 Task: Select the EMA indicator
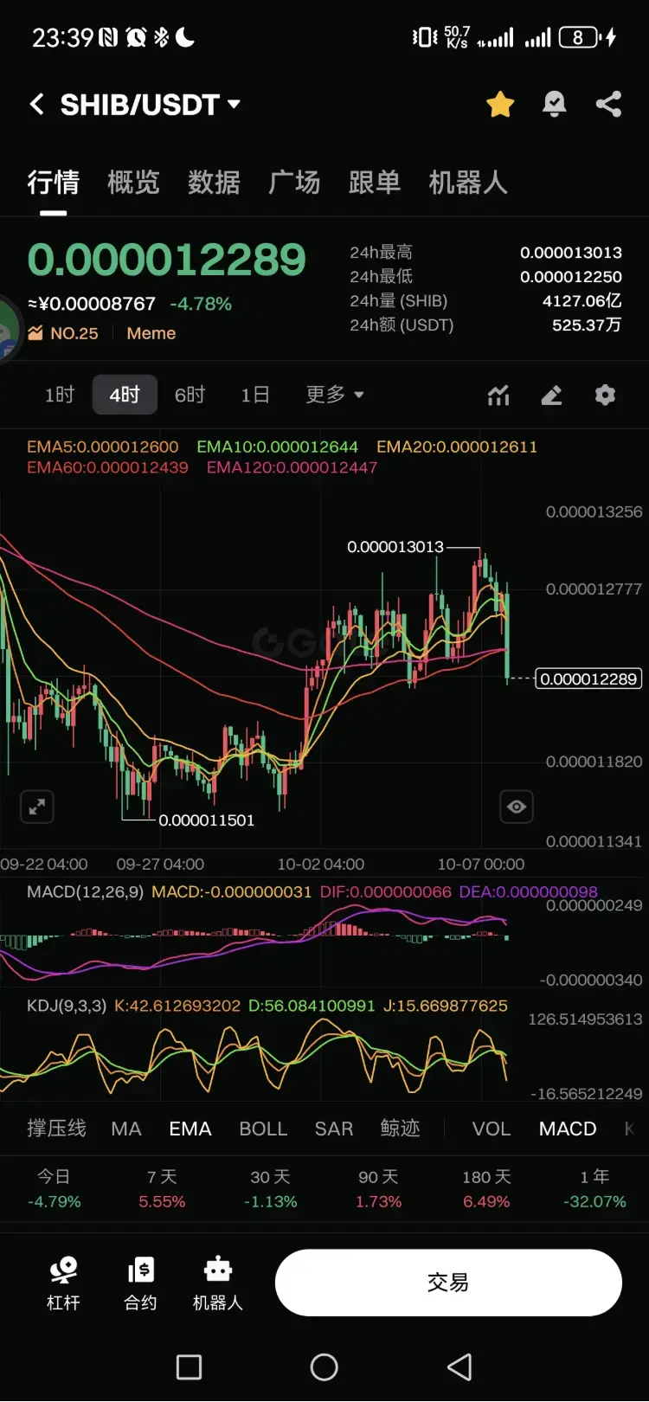190,1129
